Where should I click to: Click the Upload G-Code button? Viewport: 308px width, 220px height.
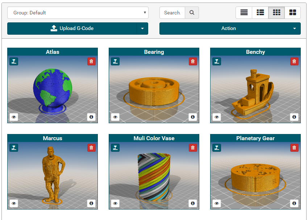tap(72, 29)
